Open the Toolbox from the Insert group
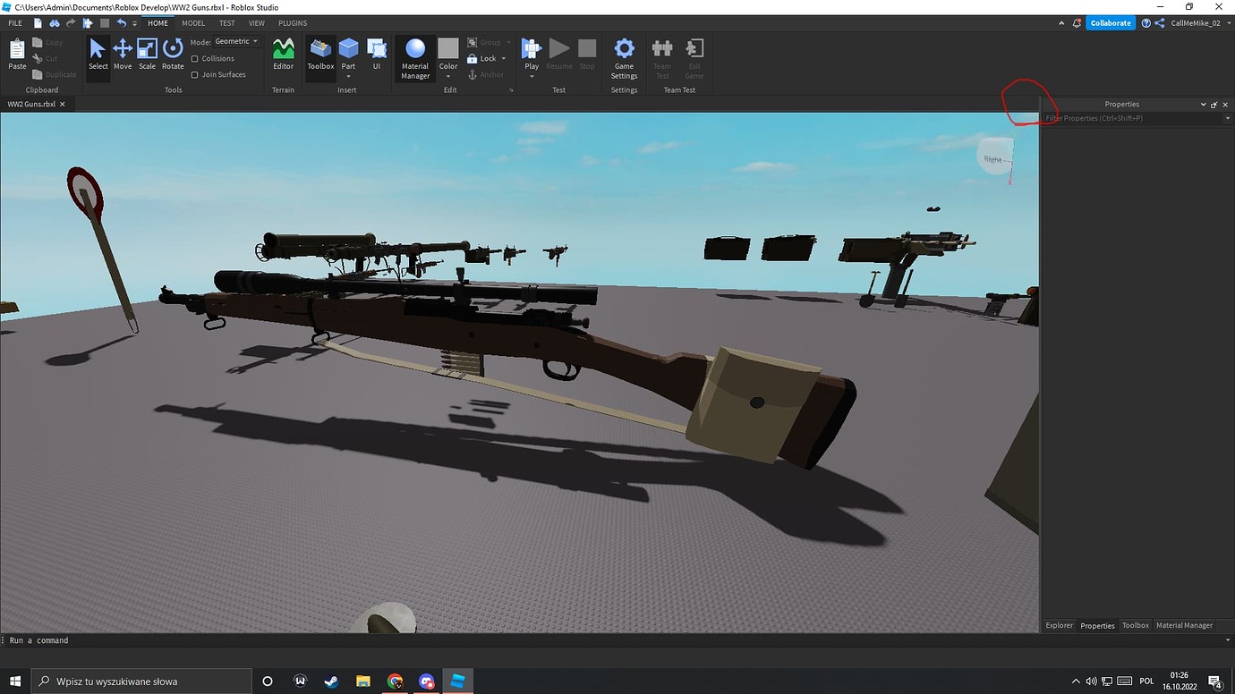The width and height of the screenshot is (1235, 694). 320,55
